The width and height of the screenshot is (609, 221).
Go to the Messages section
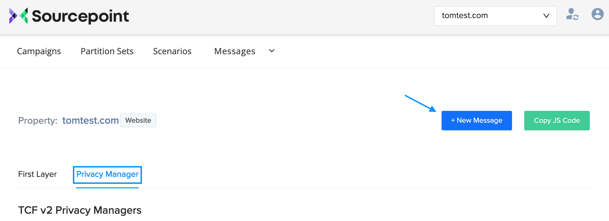coord(234,51)
